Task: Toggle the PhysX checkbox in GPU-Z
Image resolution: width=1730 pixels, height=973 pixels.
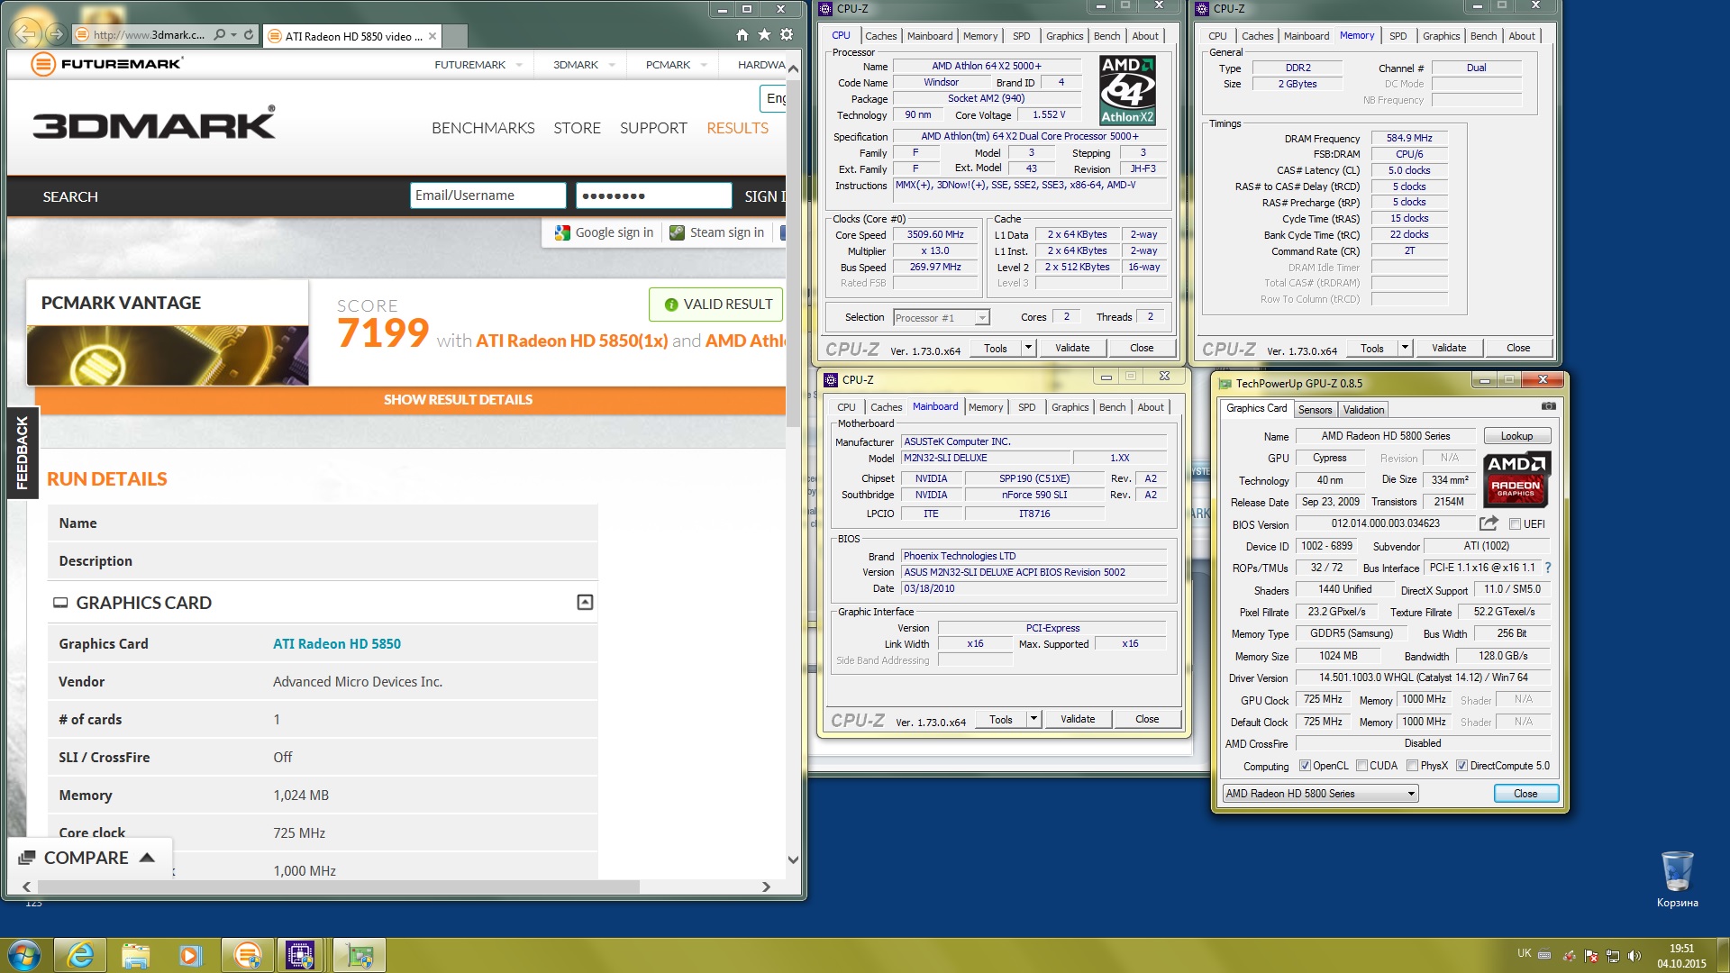Action: 1412,766
